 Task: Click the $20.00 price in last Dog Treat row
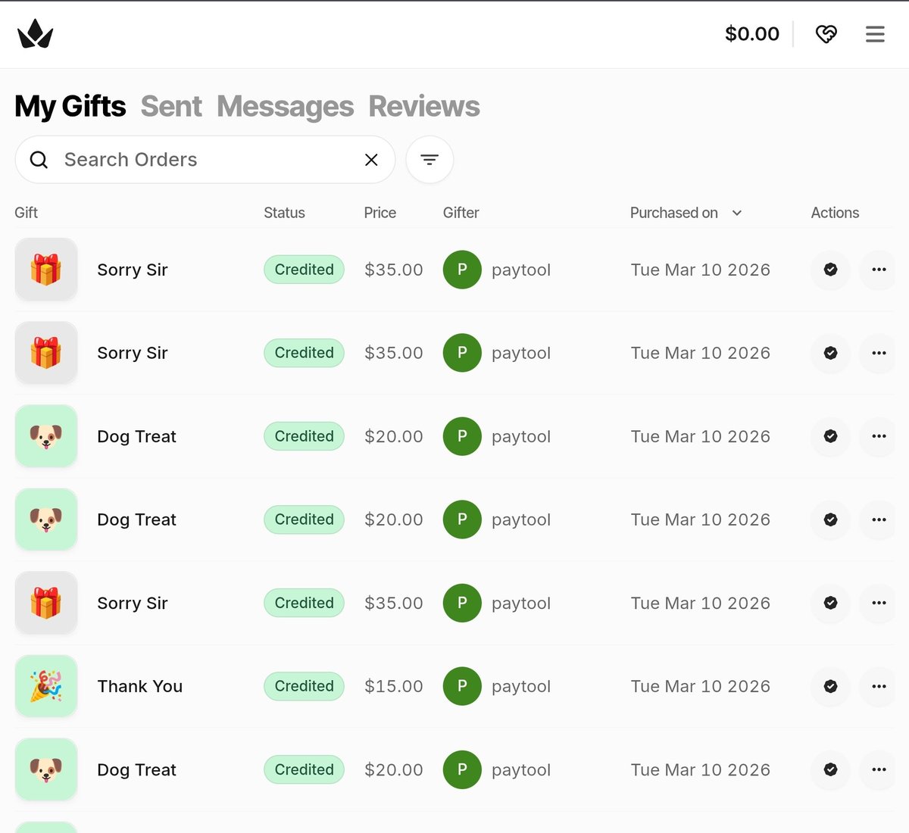394,769
